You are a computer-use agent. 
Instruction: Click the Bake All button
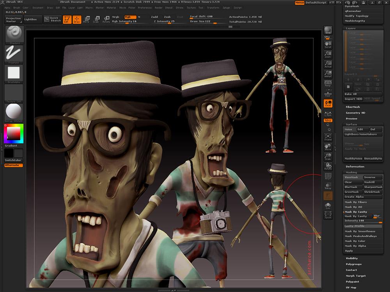click(363, 94)
